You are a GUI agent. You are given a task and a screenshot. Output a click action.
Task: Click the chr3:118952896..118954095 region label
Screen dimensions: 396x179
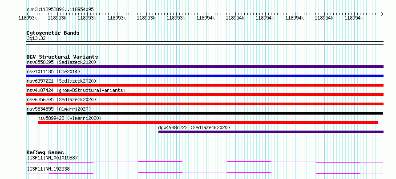[60, 9]
